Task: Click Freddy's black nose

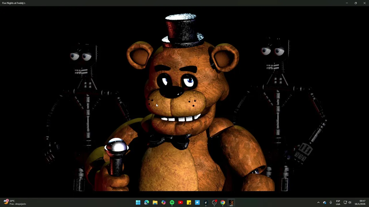Action: point(172,92)
